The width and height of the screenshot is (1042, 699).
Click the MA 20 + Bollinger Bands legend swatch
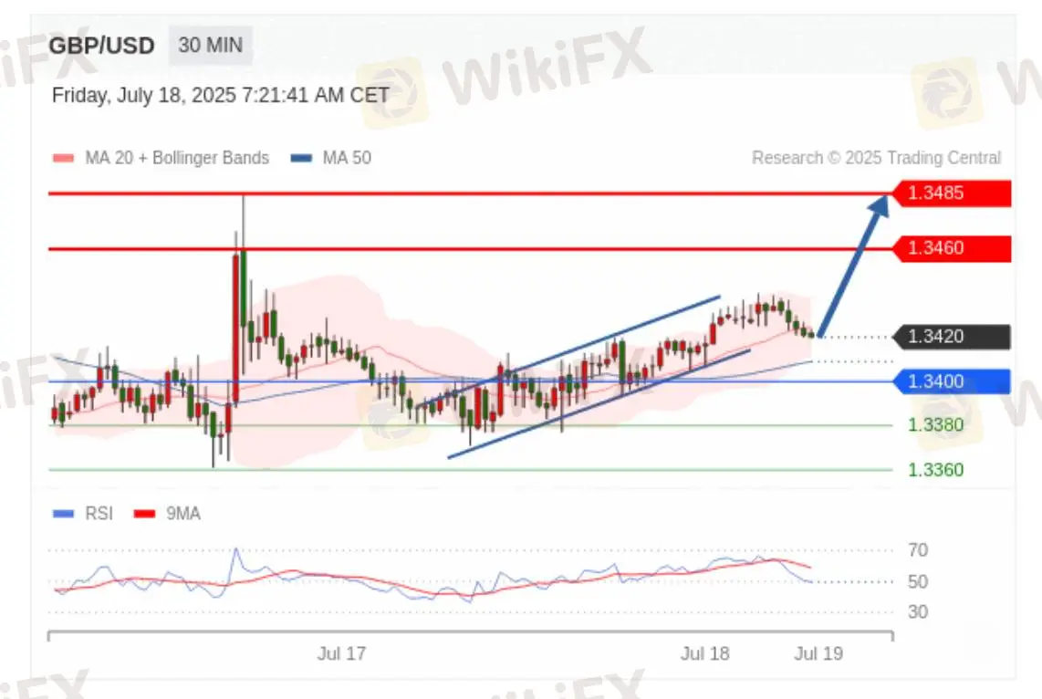tap(63, 158)
